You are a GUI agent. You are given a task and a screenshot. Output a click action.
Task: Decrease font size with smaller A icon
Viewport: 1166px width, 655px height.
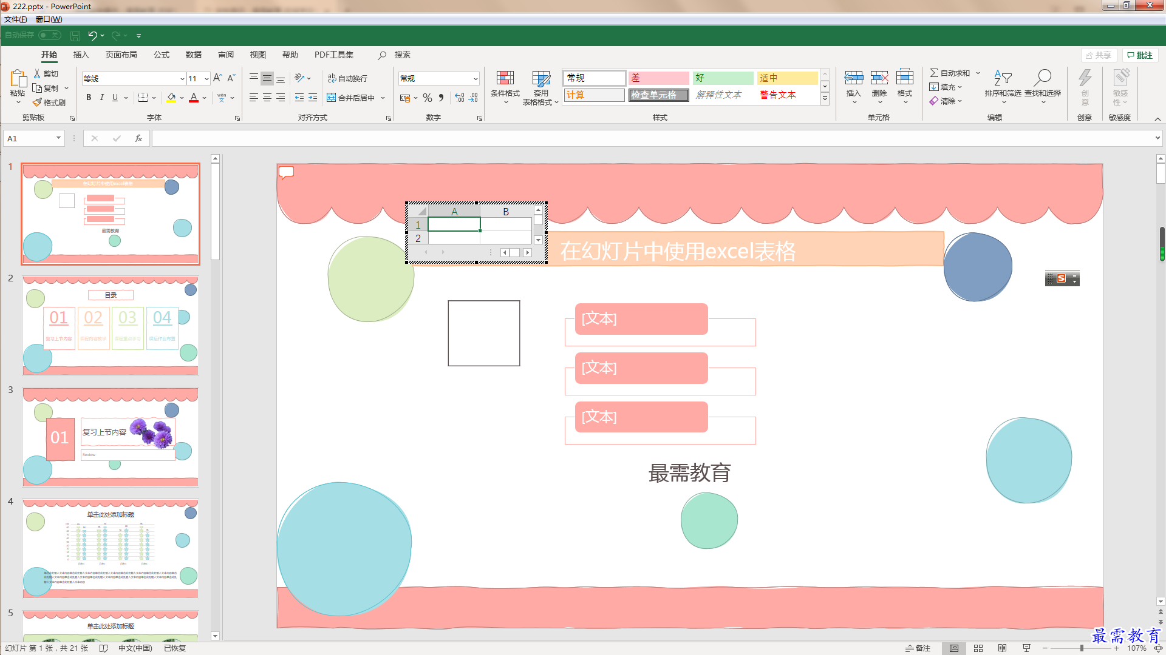(x=231, y=78)
